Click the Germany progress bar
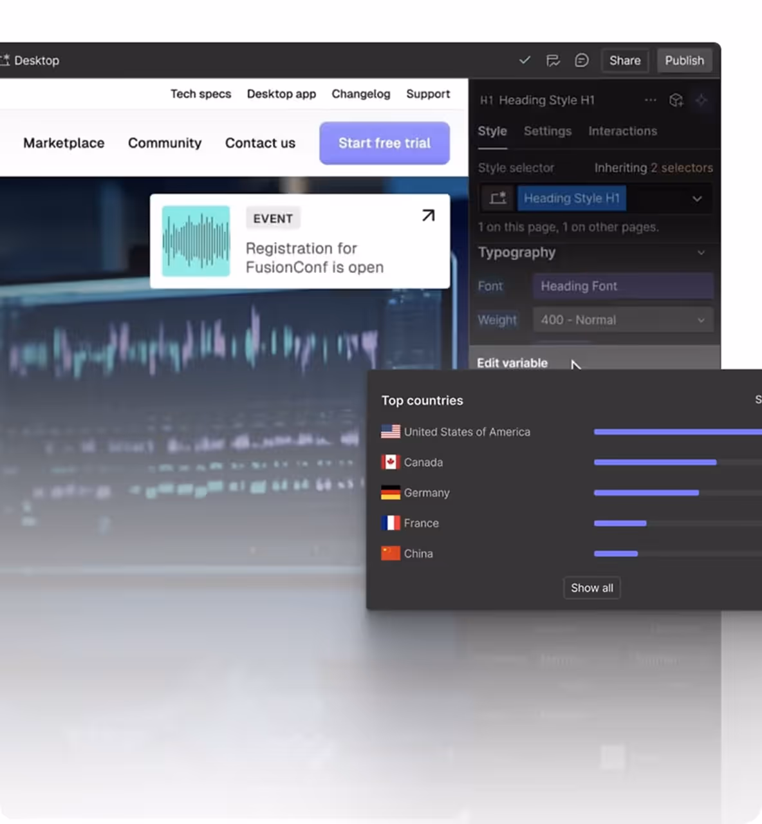 (646, 492)
